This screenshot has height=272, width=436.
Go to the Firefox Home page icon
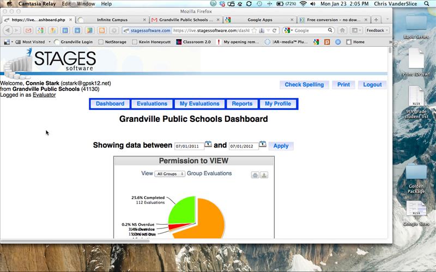coord(342,30)
